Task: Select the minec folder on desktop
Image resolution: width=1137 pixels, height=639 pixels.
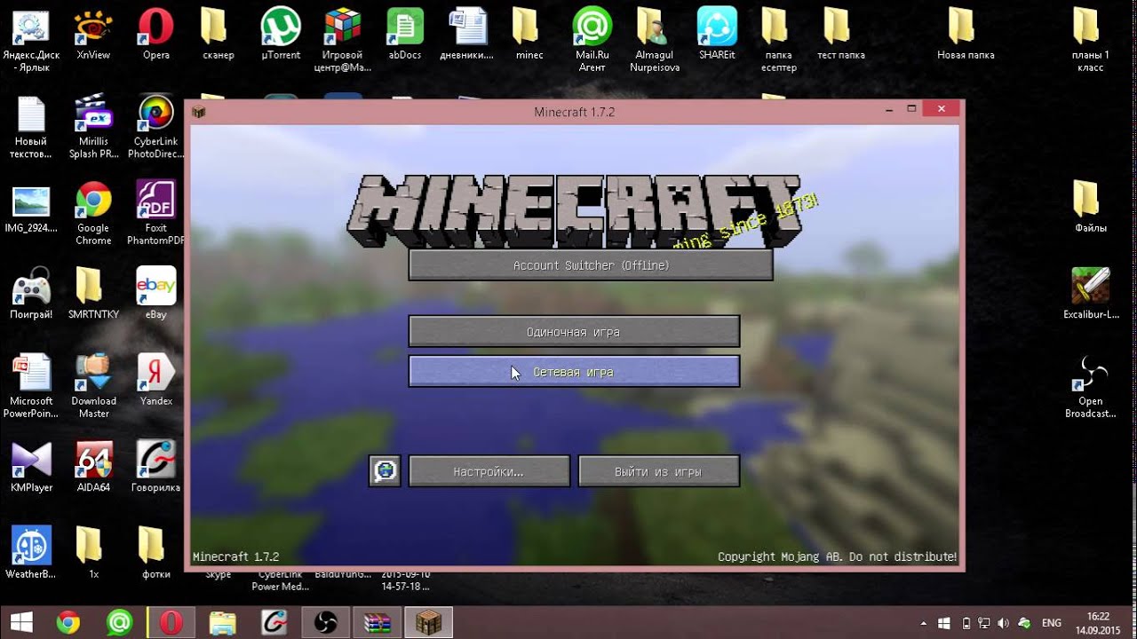Action: coord(529,34)
